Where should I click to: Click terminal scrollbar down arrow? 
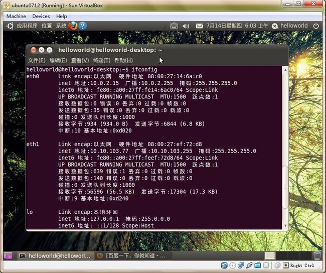coord(285,225)
